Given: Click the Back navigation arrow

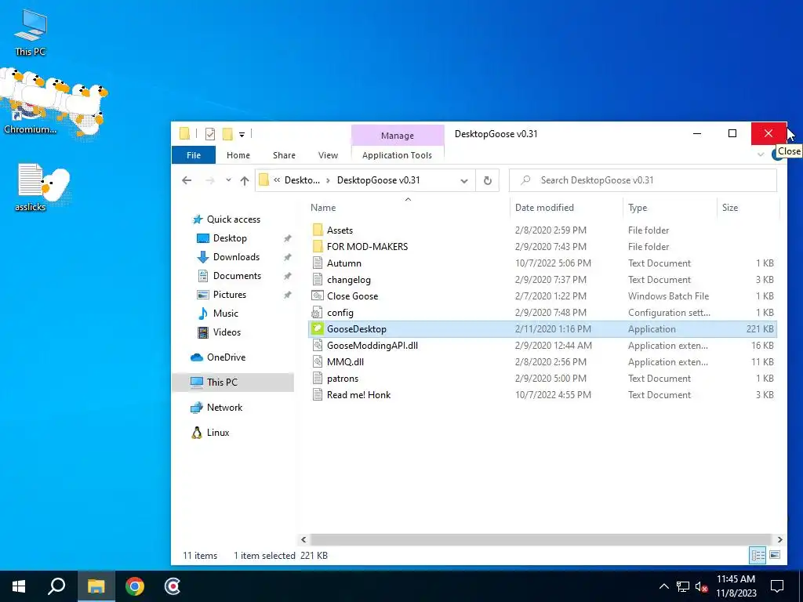Looking at the screenshot, I should pyautogui.click(x=187, y=180).
